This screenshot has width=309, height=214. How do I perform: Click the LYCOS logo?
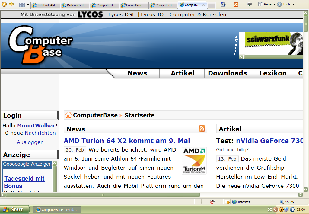90,14
